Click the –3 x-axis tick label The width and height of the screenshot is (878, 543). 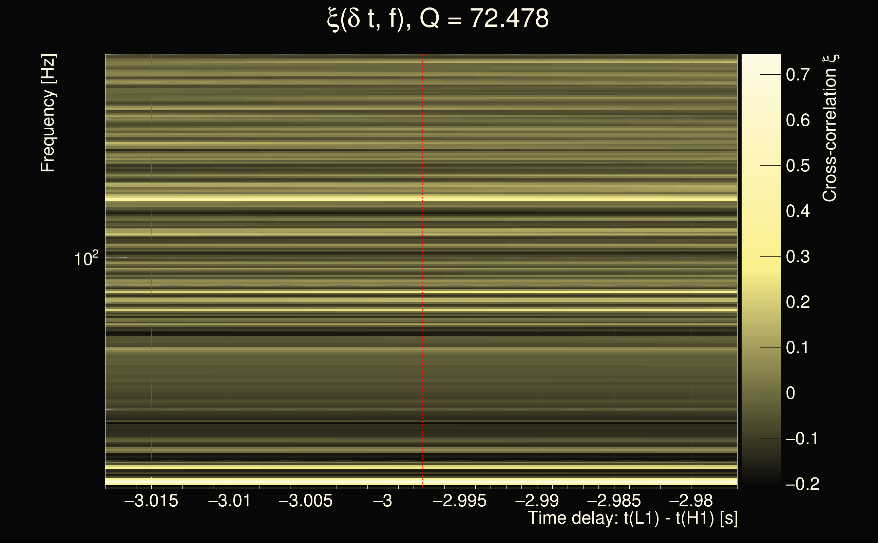[x=383, y=501]
